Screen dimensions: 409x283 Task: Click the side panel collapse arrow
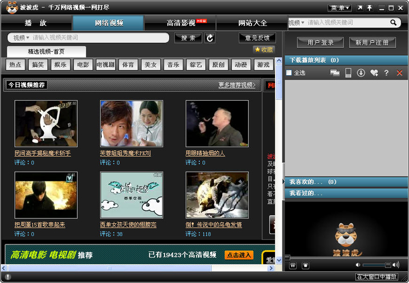[283, 181]
